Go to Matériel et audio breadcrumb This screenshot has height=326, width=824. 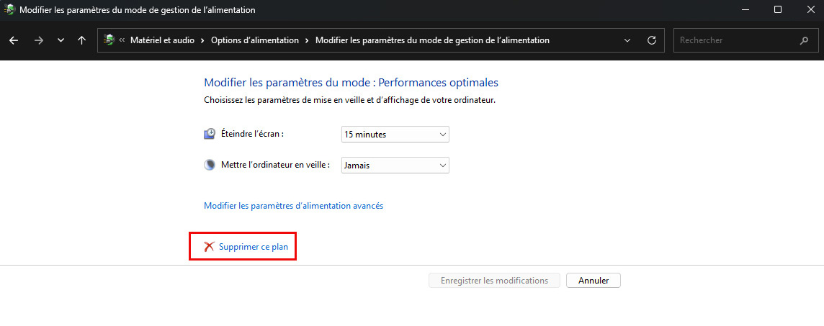point(162,40)
